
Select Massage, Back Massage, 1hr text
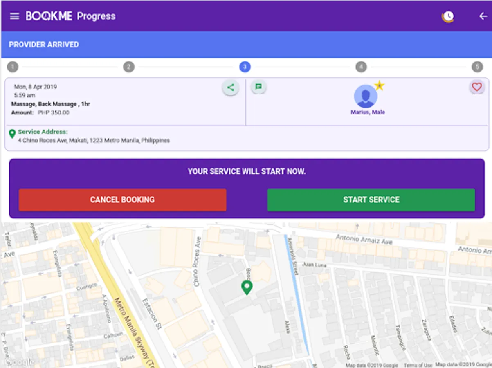coord(51,104)
